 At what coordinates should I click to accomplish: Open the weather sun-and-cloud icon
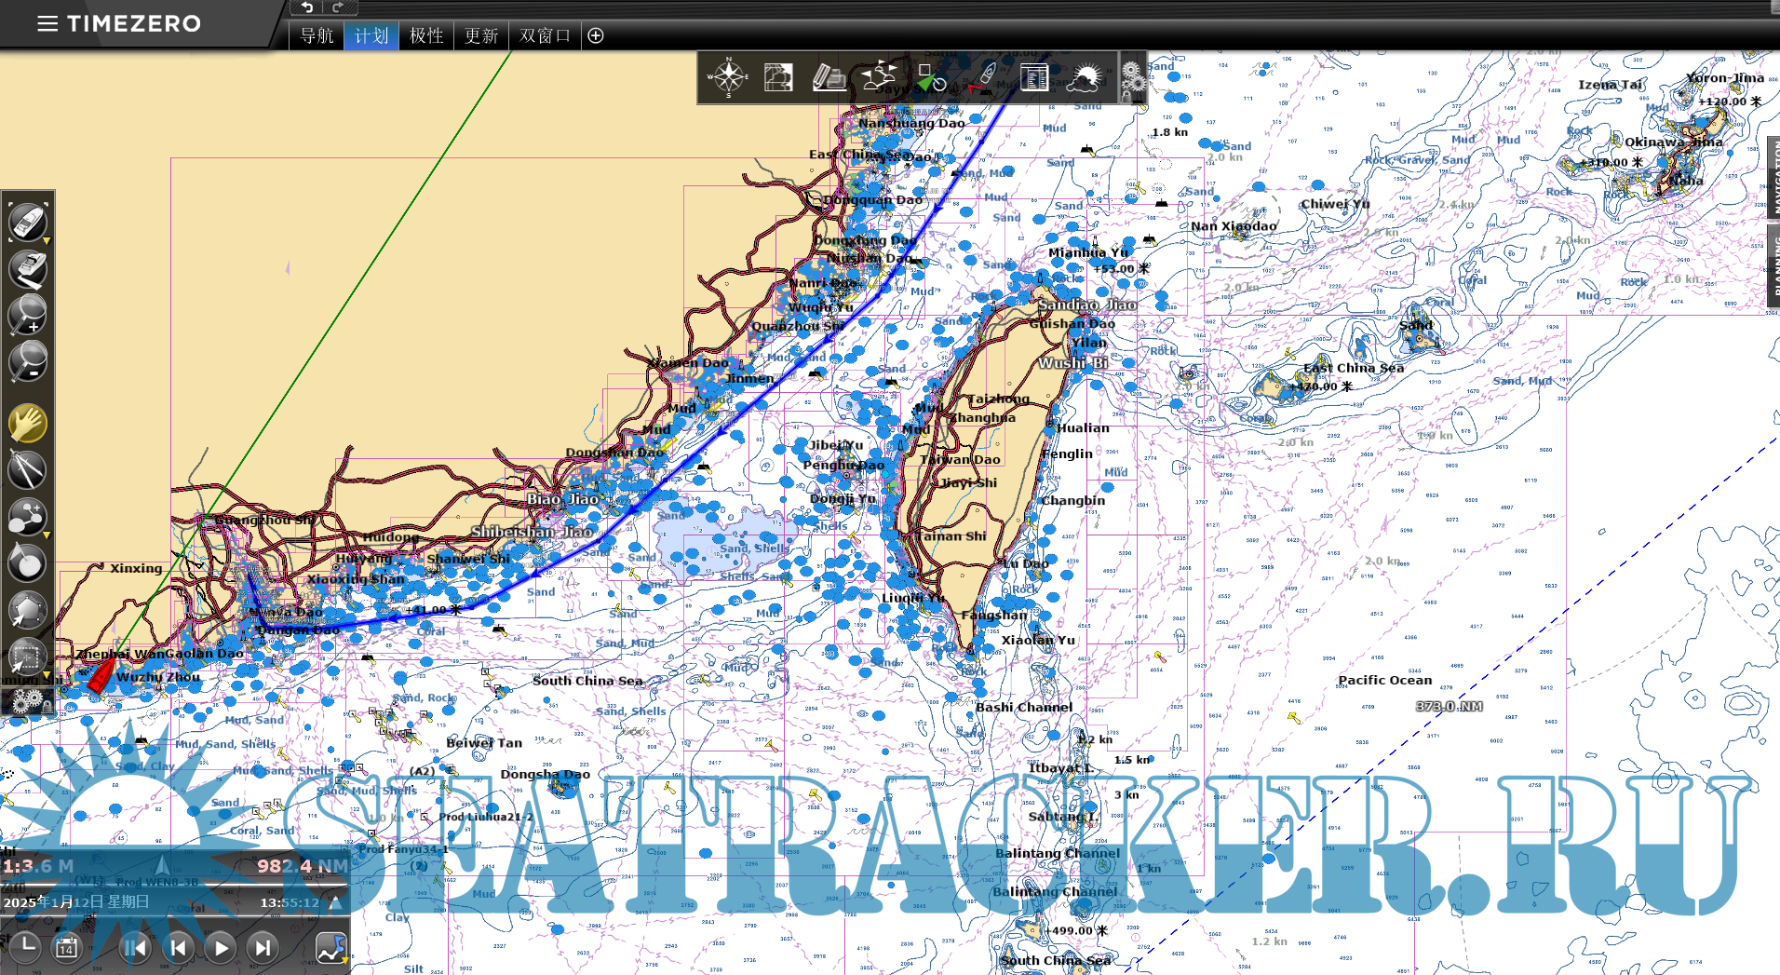coord(1084,77)
